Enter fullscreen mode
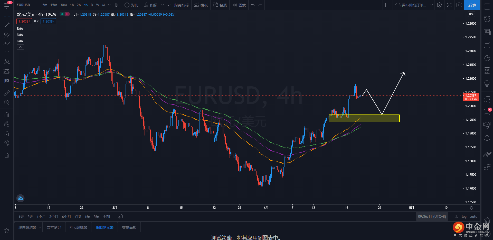 coord(449,5)
